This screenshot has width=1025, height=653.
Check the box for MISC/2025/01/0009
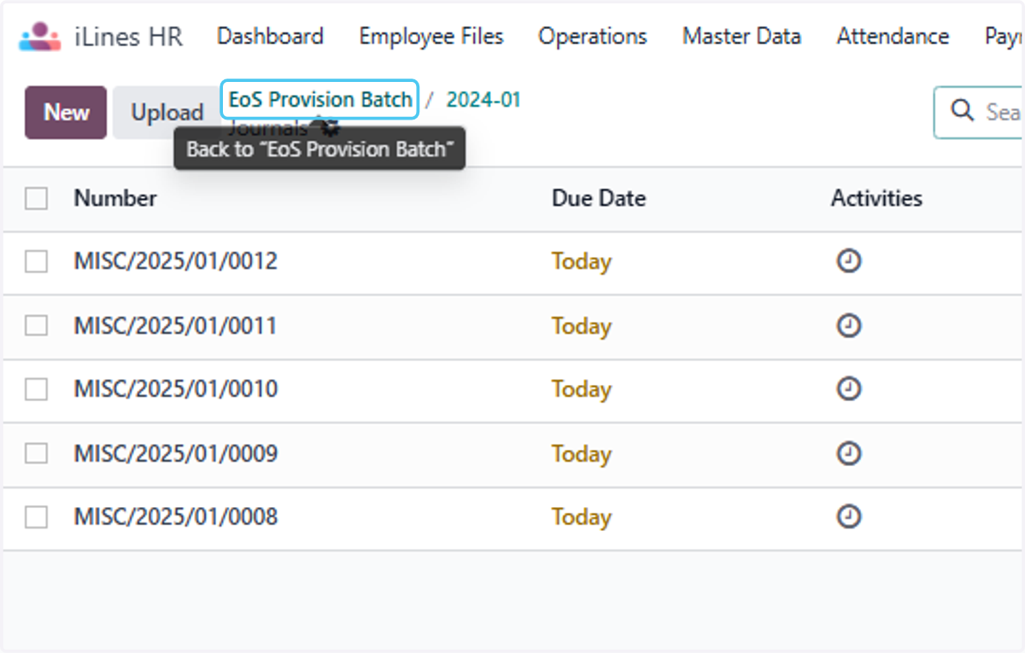click(36, 453)
